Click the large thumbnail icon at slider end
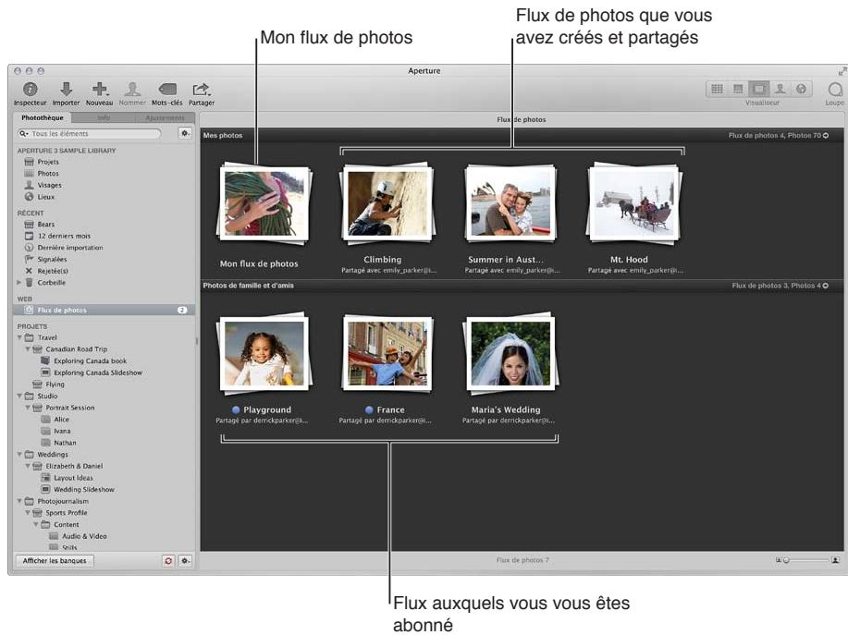848x635 pixels. (835, 560)
